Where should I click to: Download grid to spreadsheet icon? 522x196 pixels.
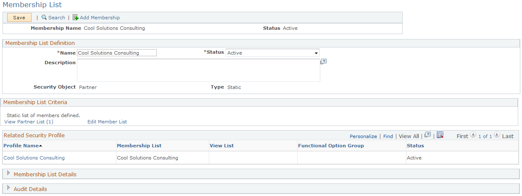[440, 135]
